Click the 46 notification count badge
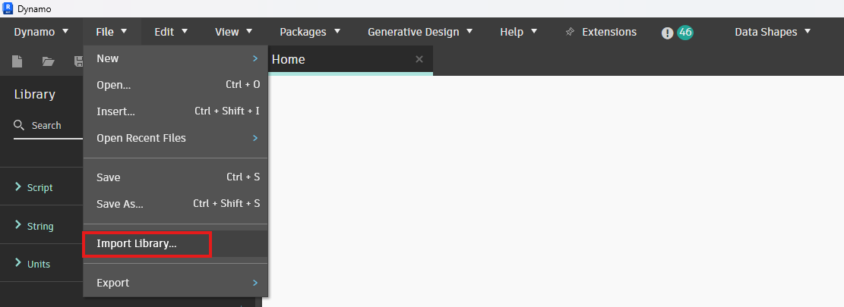The width and height of the screenshot is (844, 307). (x=685, y=32)
